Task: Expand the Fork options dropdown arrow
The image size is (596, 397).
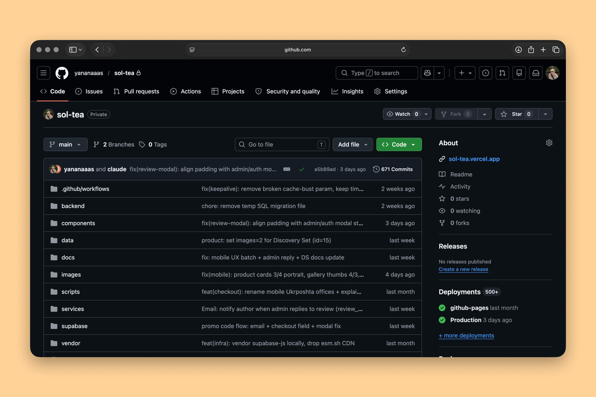Action: 485,114
